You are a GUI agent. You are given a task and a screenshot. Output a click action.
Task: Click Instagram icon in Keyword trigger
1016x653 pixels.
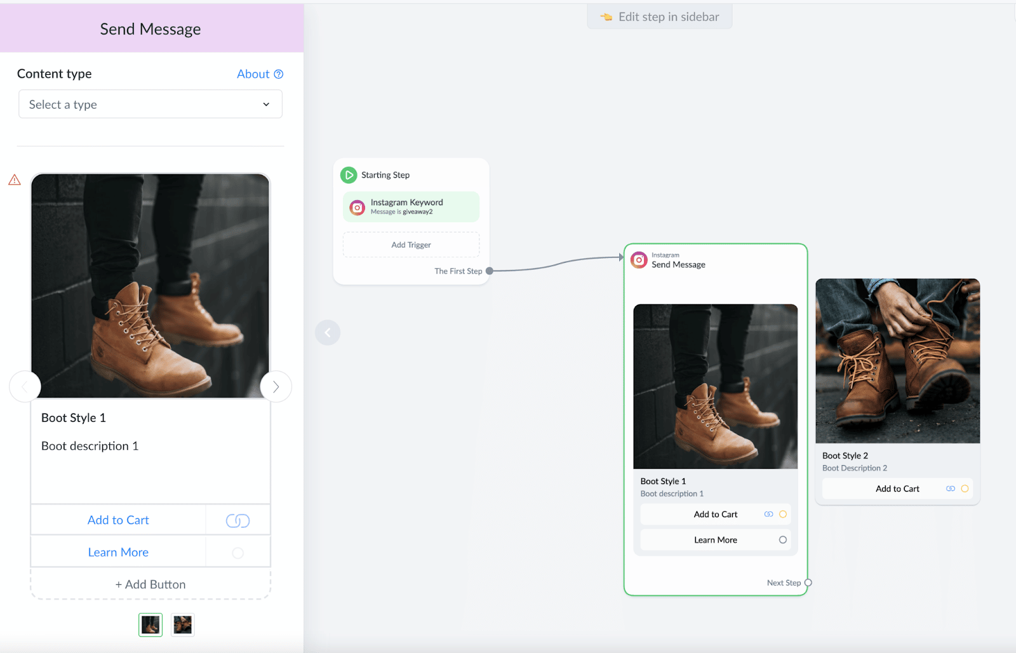pos(358,207)
